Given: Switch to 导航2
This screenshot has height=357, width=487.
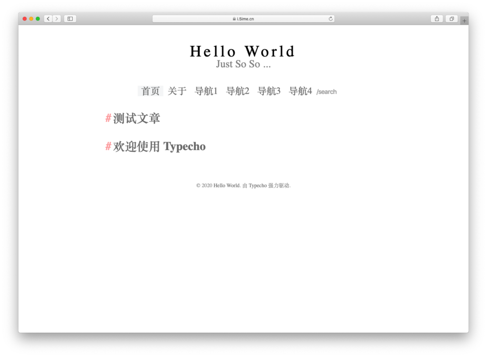Looking at the screenshot, I should pyautogui.click(x=237, y=91).
